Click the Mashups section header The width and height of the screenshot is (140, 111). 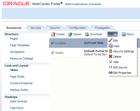tap(11, 97)
